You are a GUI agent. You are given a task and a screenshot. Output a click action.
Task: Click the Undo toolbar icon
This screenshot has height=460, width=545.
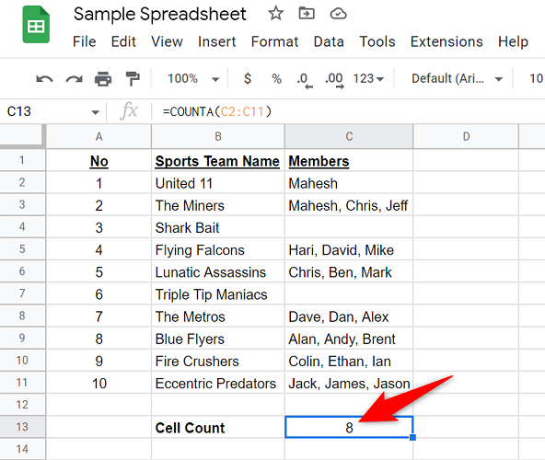point(44,79)
